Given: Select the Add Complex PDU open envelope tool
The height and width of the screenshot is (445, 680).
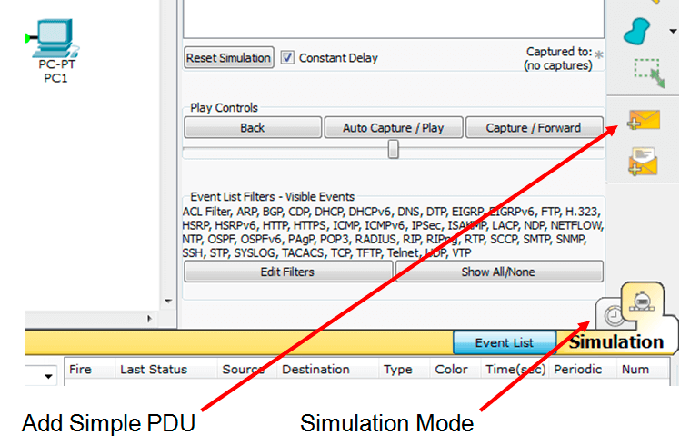Looking at the screenshot, I should 643,163.
